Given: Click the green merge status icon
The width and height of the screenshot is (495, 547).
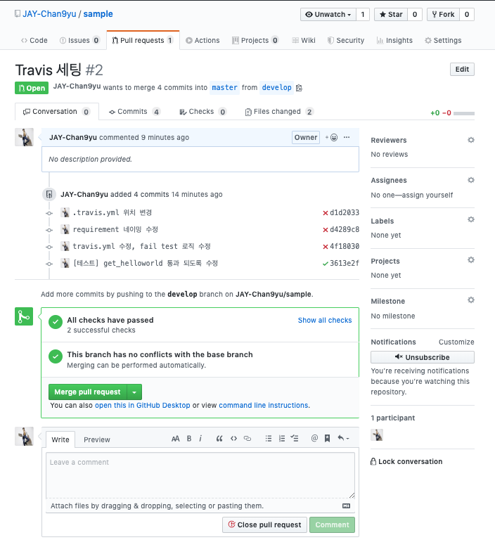Looking at the screenshot, I should (x=24, y=316).
